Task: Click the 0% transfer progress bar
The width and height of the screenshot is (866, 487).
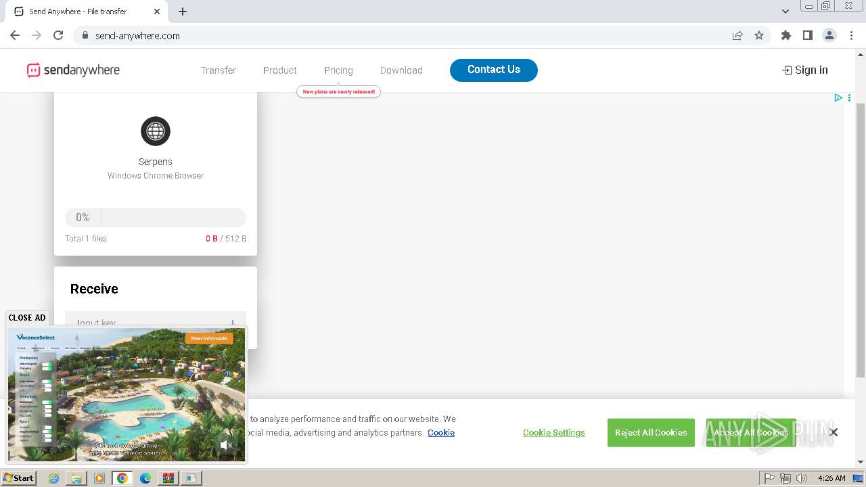Action: pyautogui.click(x=156, y=218)
